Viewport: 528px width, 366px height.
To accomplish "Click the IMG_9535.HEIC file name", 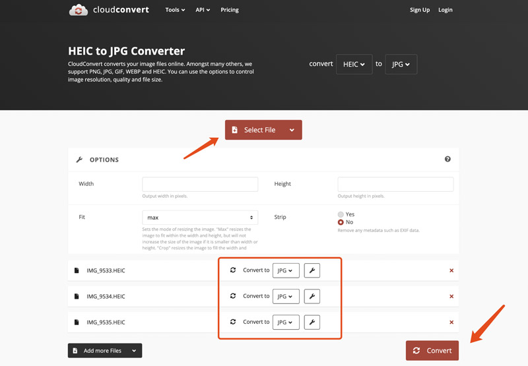I will (106, 322).
